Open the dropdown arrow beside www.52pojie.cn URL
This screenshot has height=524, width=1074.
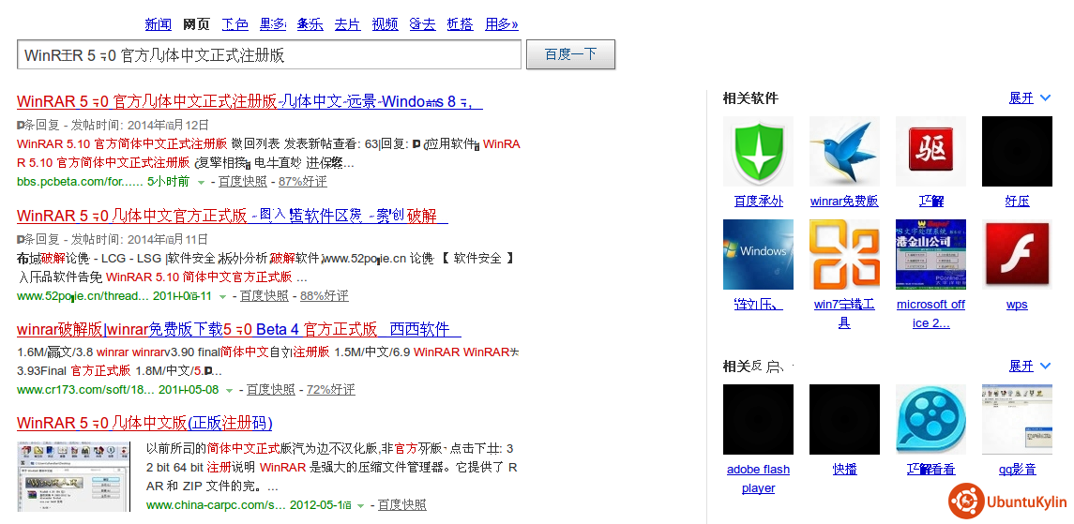tap(222, 297)
